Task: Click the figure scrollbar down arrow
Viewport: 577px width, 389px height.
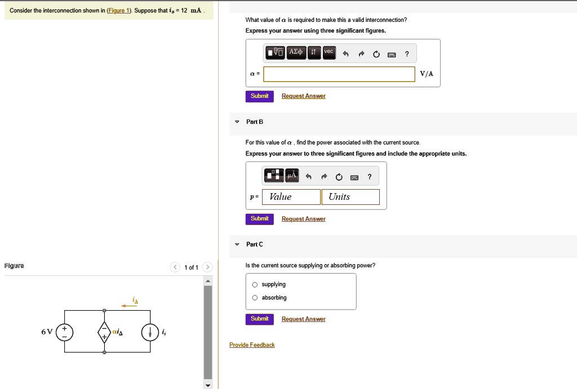Action: (208, 385)
